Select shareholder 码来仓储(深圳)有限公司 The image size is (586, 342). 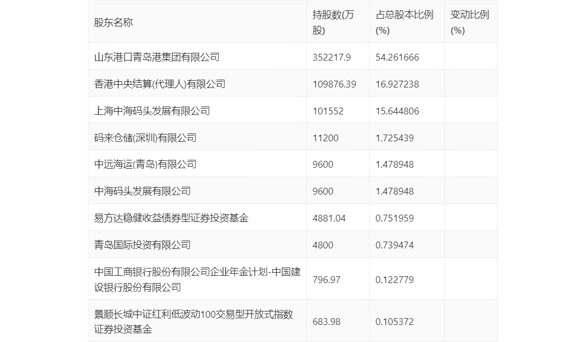click(145, 138)
